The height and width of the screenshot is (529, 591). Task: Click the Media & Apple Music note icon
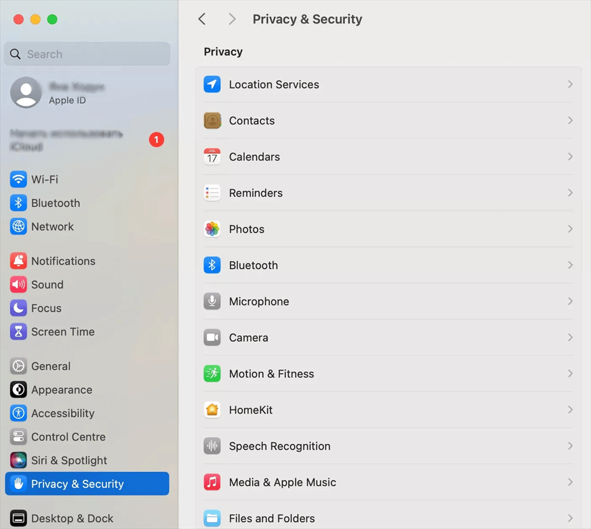click(x=212, y=482)
